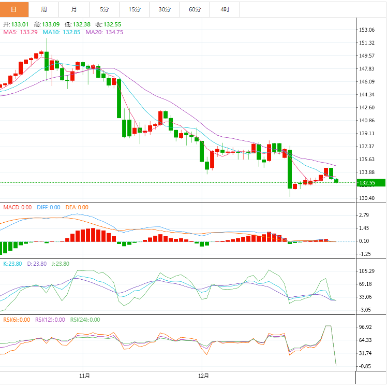Open the 5分 timeframe tab

pyautogui.click(x=104, y=9)
